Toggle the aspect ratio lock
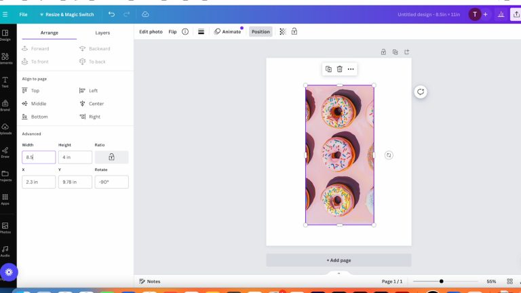 tap(111, 157)
